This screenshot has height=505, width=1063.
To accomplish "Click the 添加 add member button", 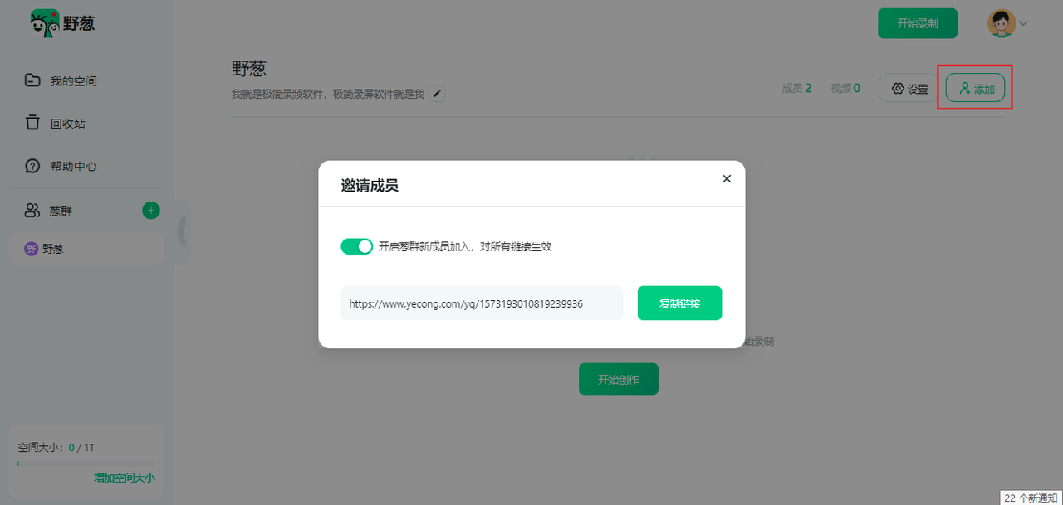I will 976,88.
